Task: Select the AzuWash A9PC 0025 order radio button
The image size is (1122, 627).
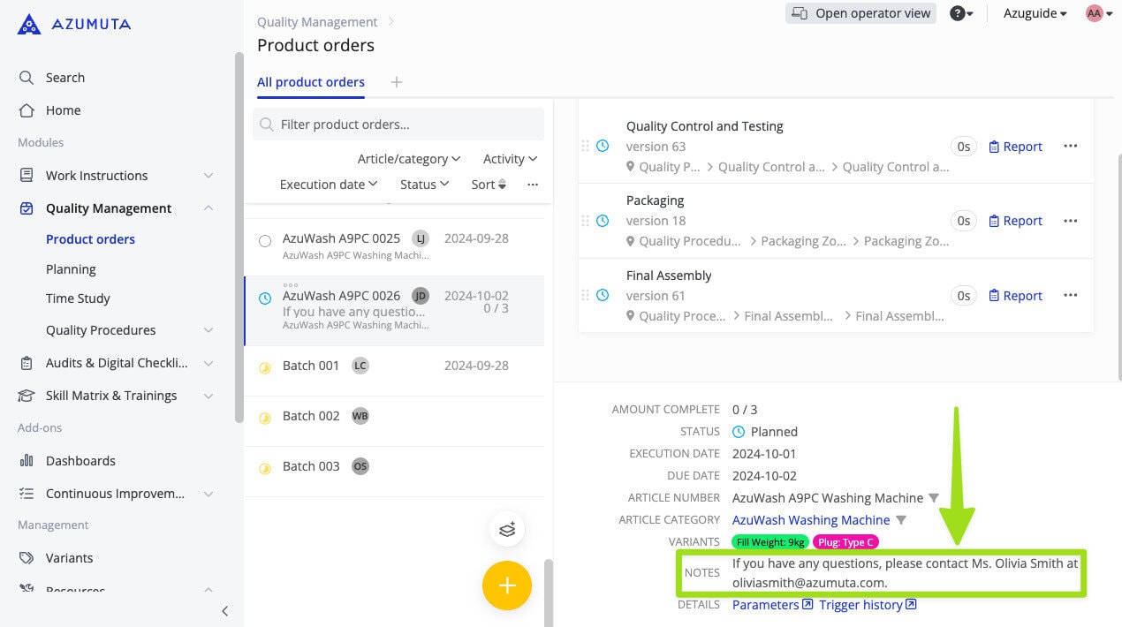Action: (x=265, y=238)
